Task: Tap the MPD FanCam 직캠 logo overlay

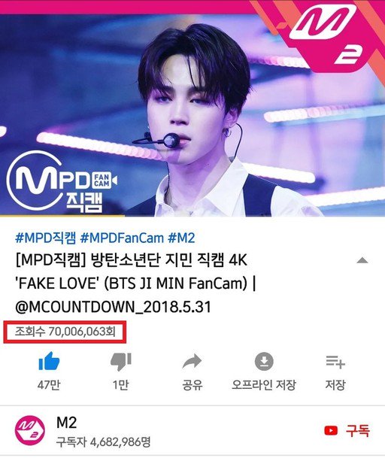Action: click(62, 182)
